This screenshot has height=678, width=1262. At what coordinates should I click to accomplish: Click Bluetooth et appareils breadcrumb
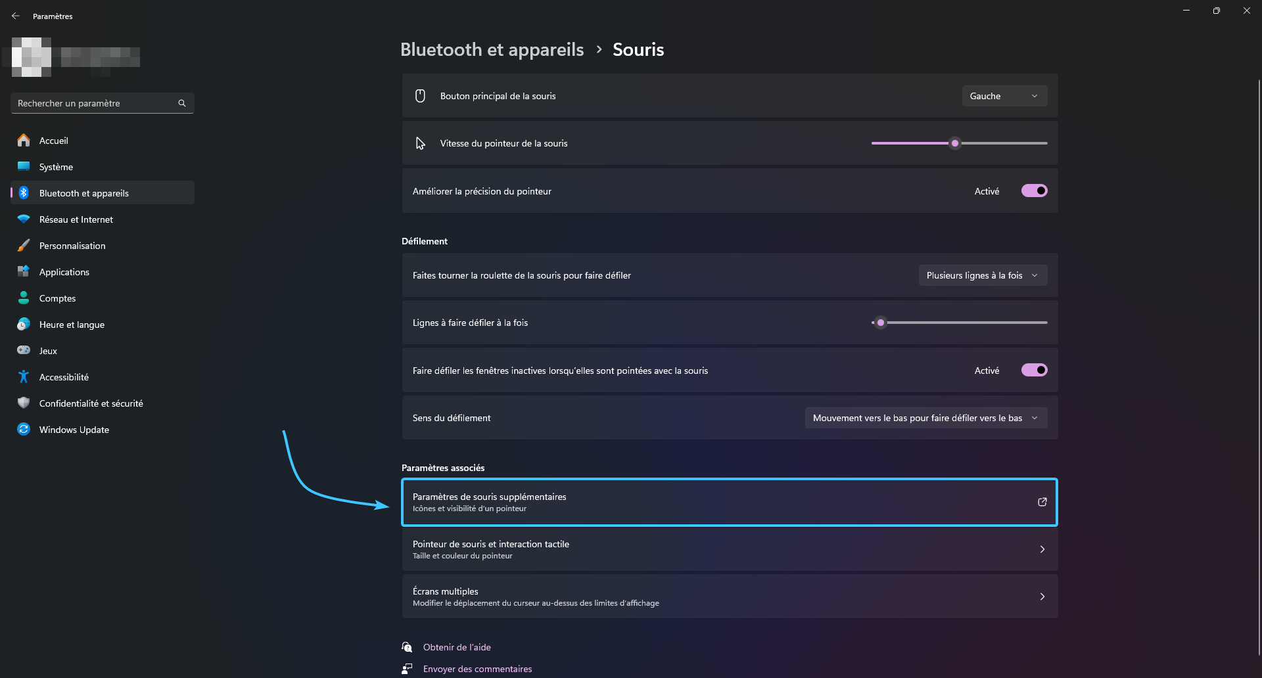492,49
